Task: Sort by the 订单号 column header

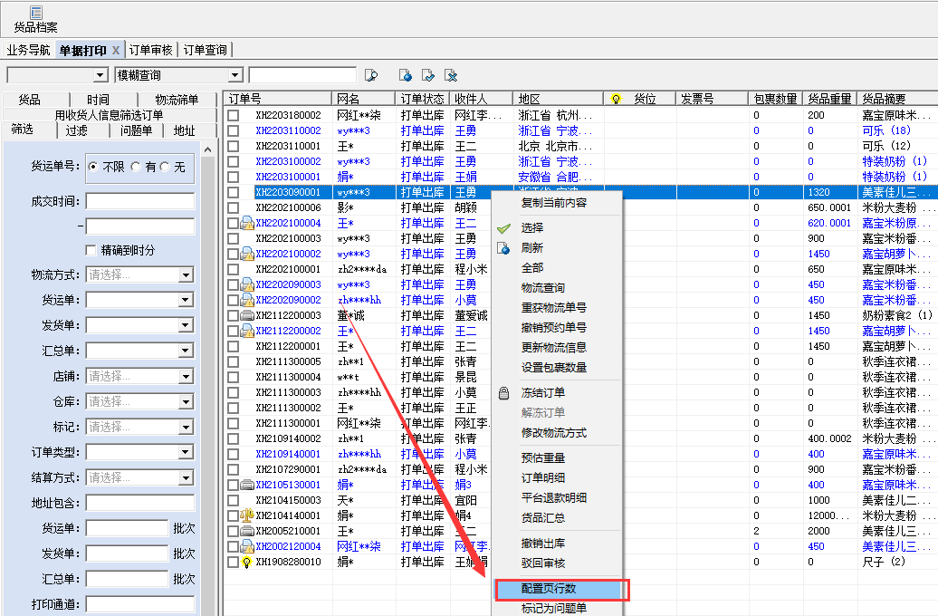Action: (278, 99)
